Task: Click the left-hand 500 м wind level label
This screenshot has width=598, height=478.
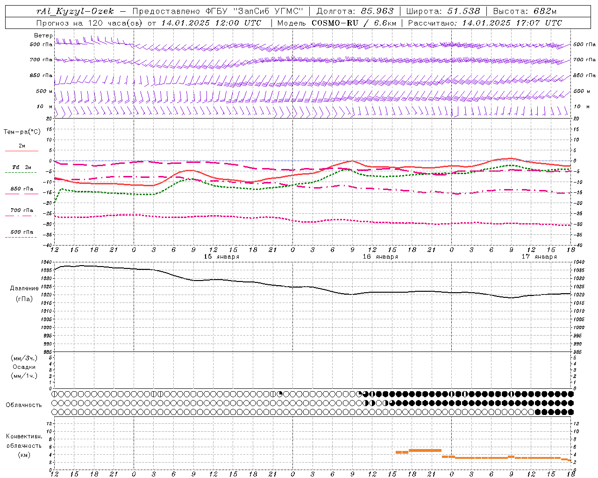Action: 44,91
